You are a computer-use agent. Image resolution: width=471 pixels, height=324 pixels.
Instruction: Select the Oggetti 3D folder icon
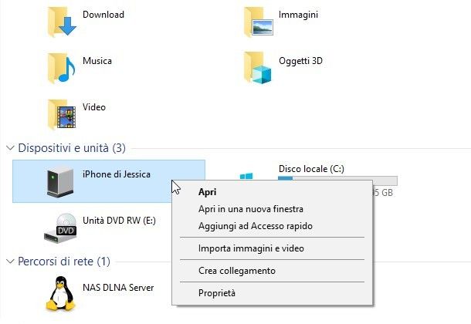[x=258, y=68]
